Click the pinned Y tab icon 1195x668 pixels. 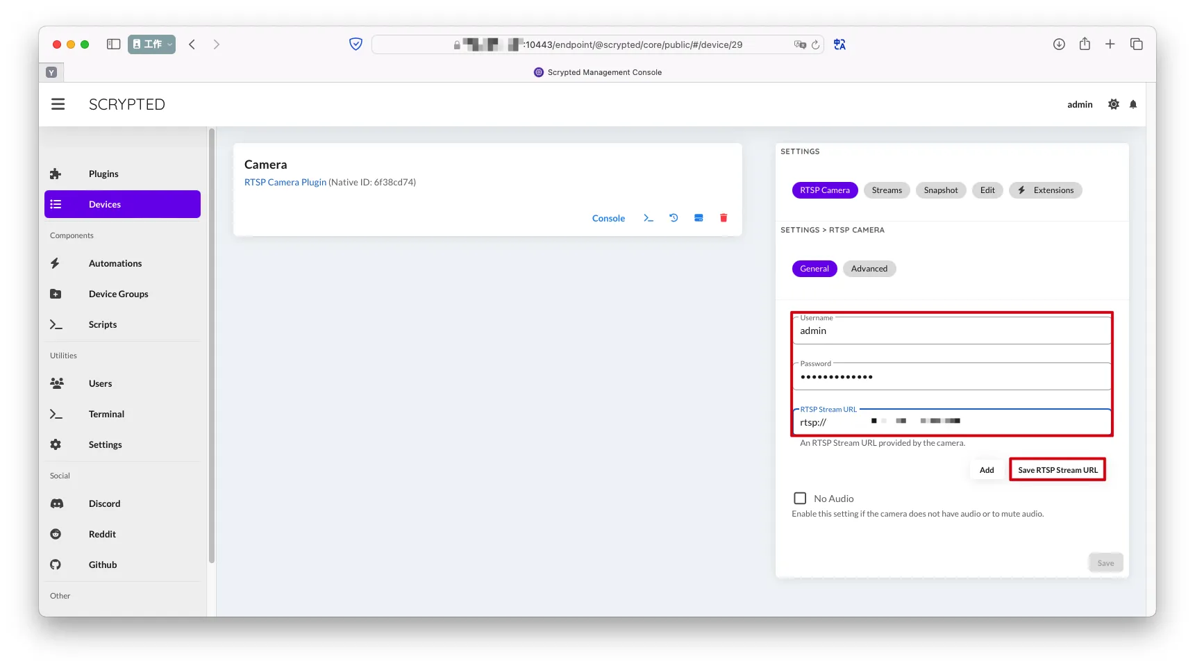coord(51,72)
